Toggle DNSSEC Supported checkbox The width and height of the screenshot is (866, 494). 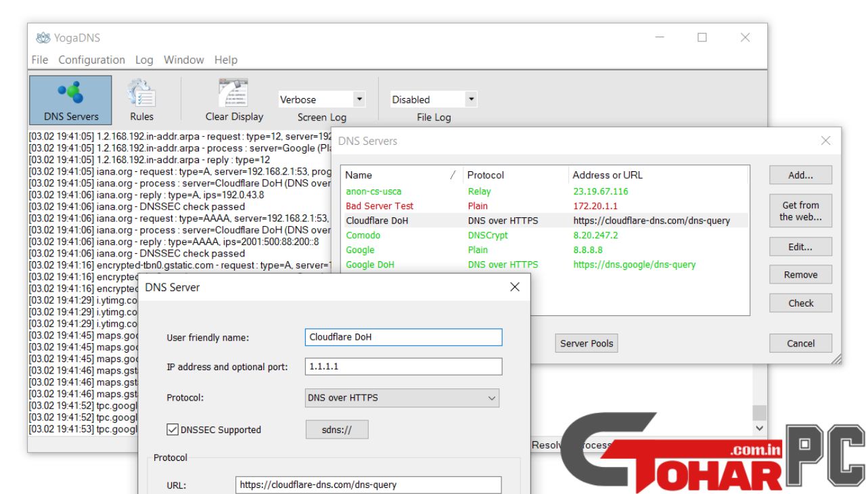point(173,430)
